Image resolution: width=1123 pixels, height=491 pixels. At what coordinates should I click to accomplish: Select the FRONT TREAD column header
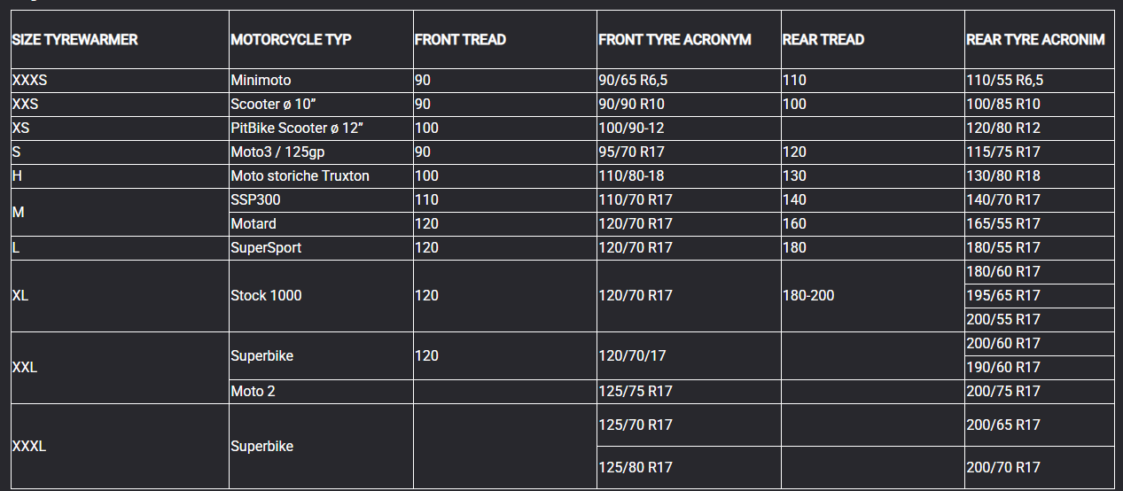point(460,40)
